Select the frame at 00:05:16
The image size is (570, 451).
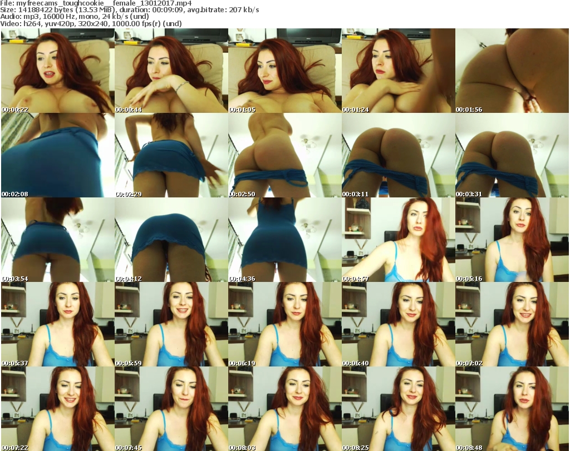pyautogui.click(x=512, y=240)
